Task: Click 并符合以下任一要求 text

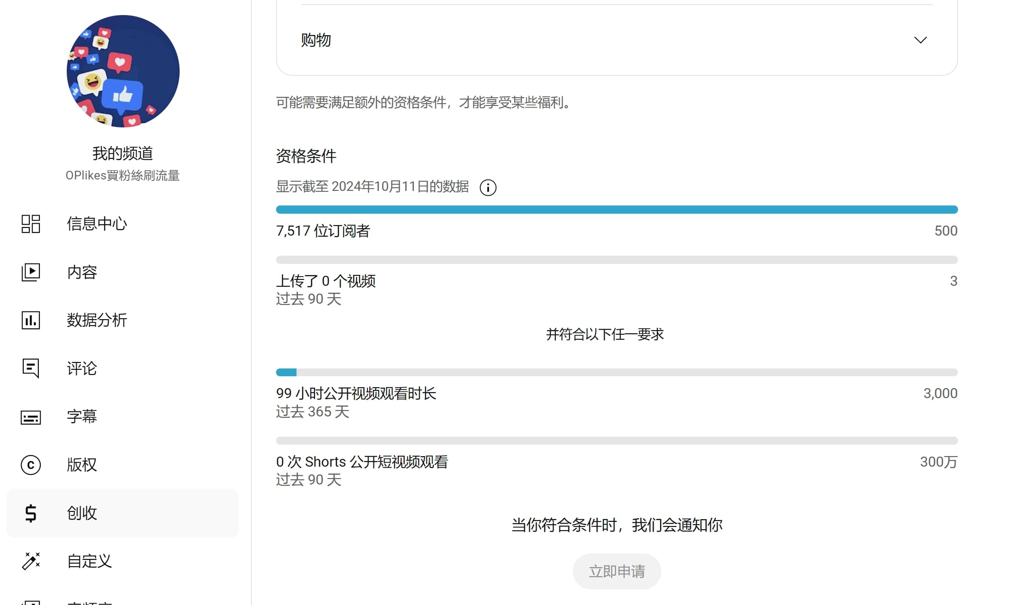Action: [605, 334]
